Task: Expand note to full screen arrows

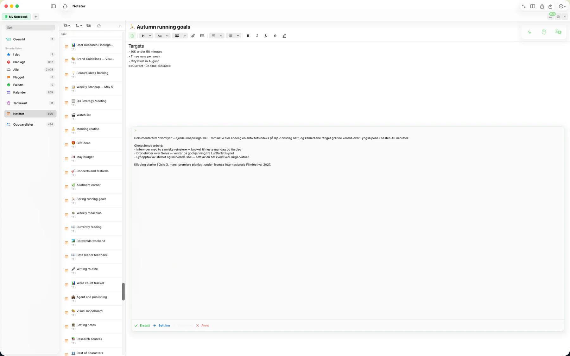Action: point(524,6)
